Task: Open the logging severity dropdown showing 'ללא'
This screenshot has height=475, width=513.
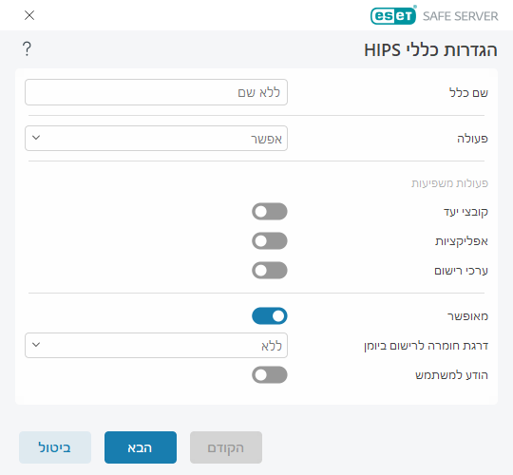Action: [156, 346]
